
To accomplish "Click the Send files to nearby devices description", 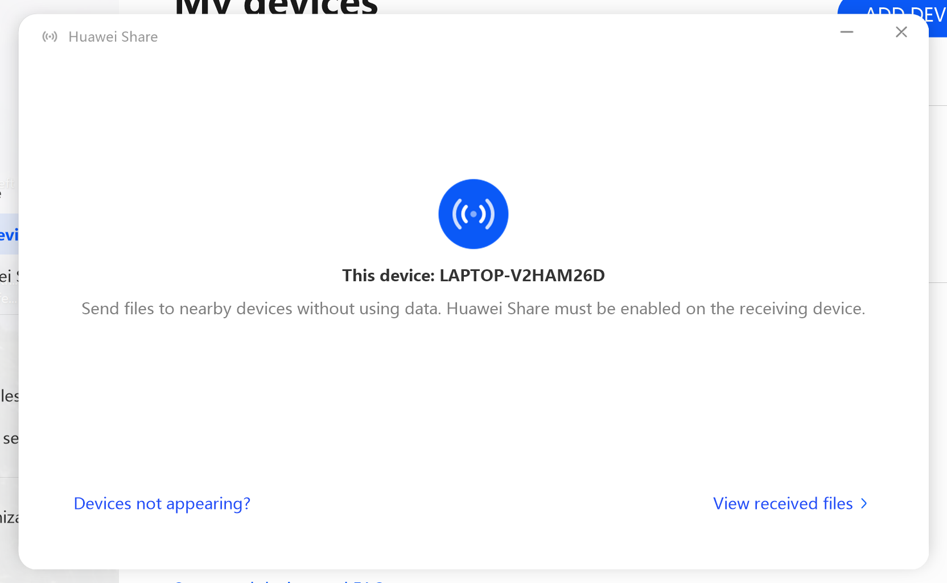I will pyautogui.click(x=473, y=309).
